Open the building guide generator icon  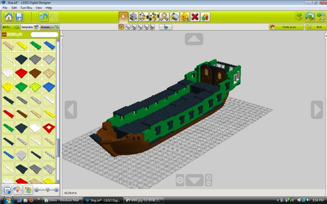(205, 17)
